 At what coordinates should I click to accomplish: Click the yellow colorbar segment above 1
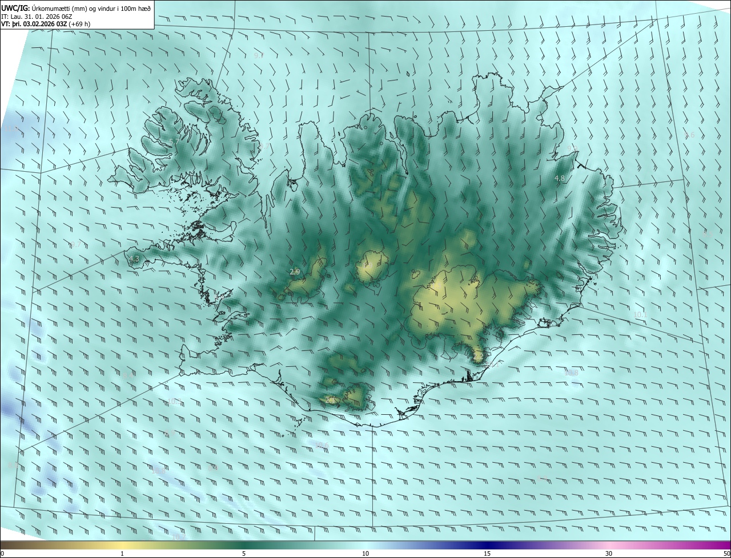122,545
